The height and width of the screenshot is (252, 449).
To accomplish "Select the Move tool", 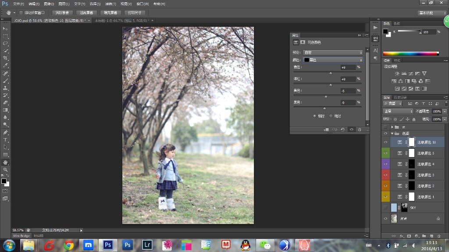I will tap(5, 28).
